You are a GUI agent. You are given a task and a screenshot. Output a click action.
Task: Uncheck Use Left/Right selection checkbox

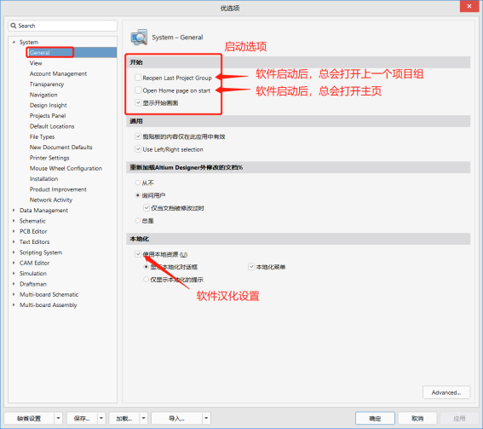click(x=138, y=149)
